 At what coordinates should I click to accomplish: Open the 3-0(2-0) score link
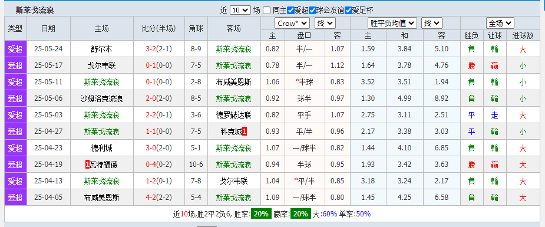coord(159,148)
